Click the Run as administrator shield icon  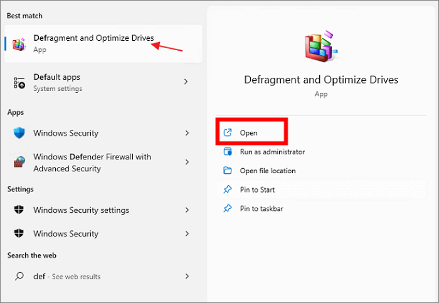[x=228, y=152]
